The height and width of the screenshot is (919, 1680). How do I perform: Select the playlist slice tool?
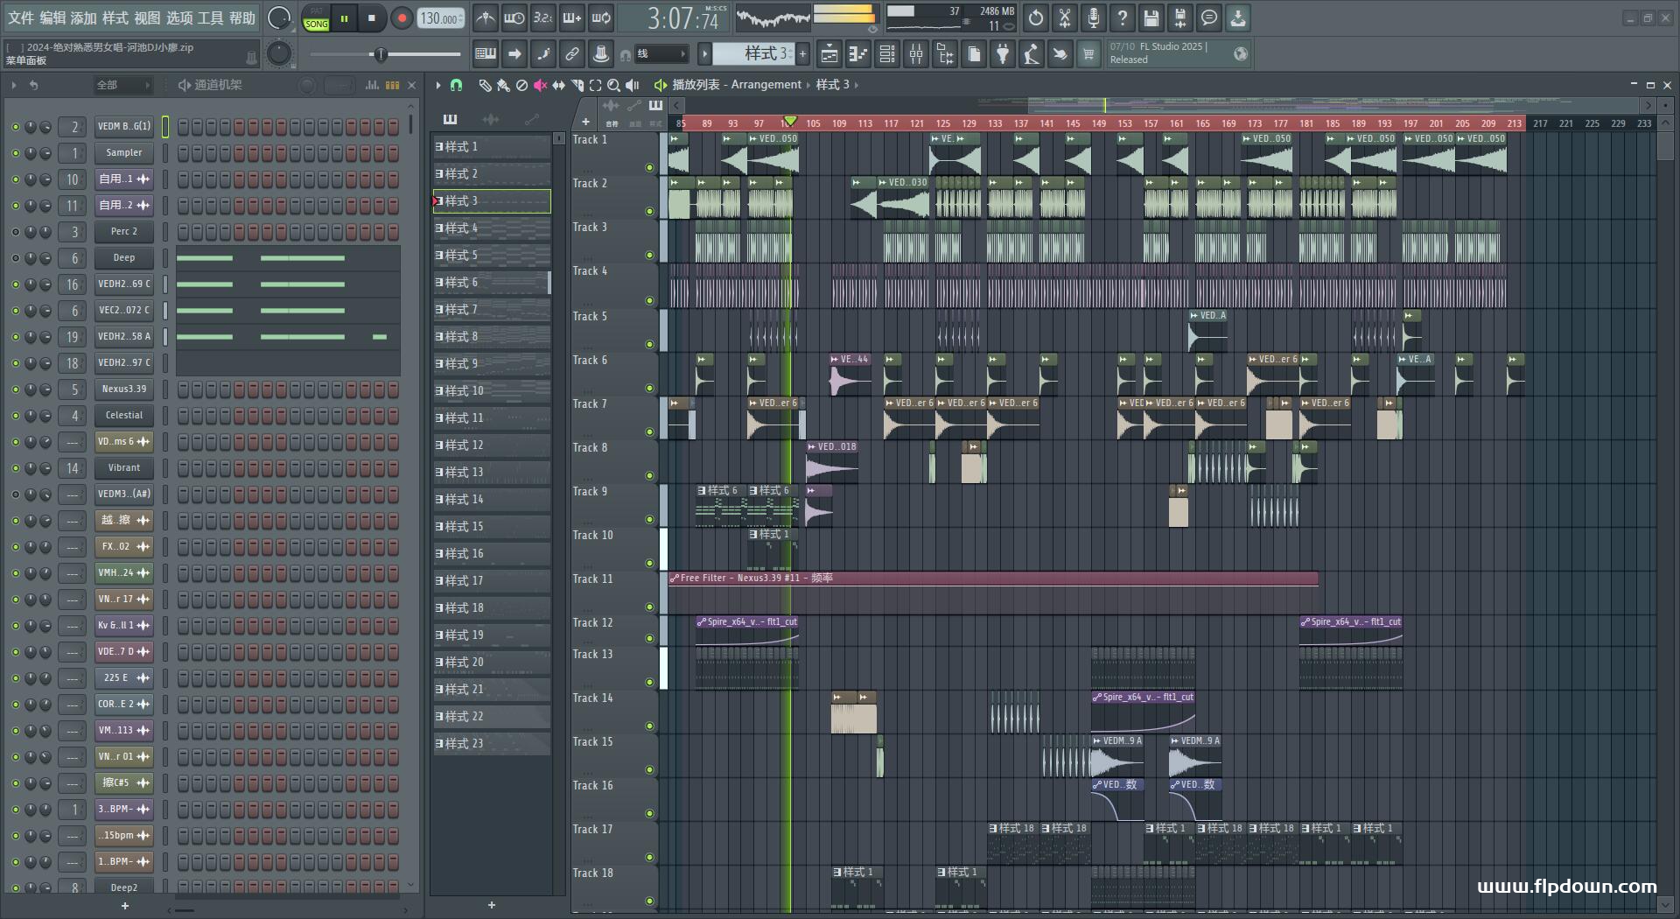tap(577, 85)
